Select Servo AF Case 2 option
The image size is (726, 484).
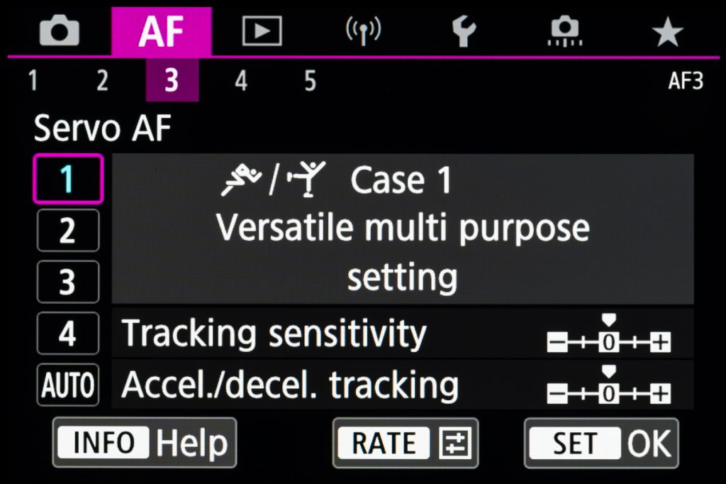click(67, 231)
